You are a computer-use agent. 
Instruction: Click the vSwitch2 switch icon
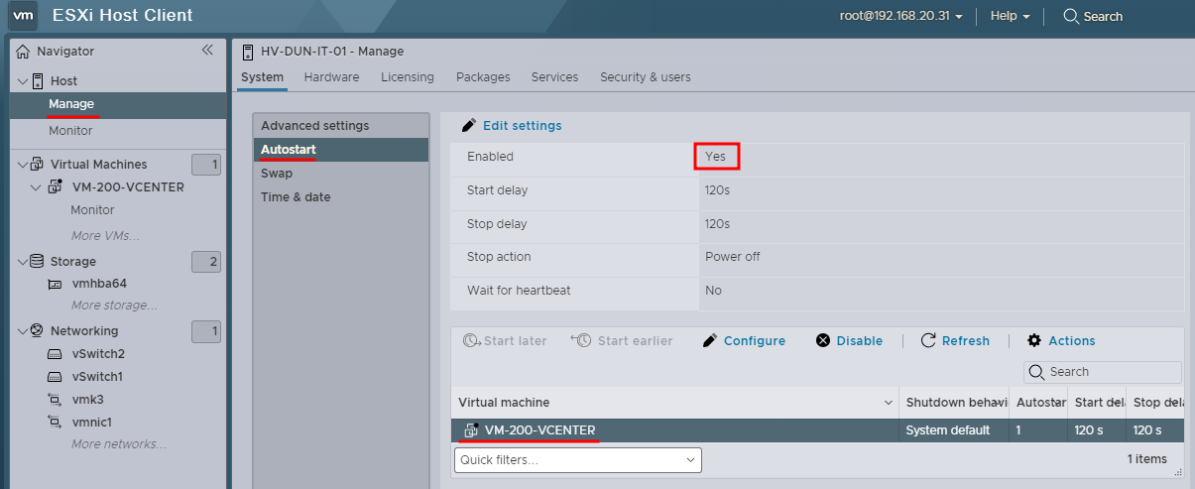pos(57,354)
